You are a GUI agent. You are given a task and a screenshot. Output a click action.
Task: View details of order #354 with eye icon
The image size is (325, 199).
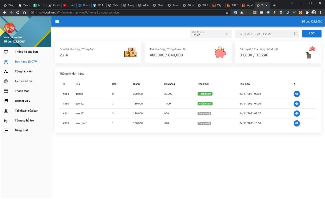pos(297,94)
